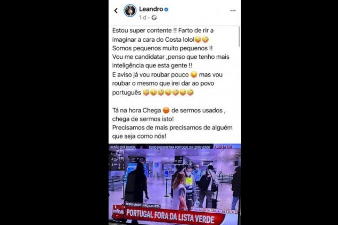Click the 'PORTUGAL FORA DA LISTA VERDE' headline
The image size is (338, 225).
click(170, 216)
